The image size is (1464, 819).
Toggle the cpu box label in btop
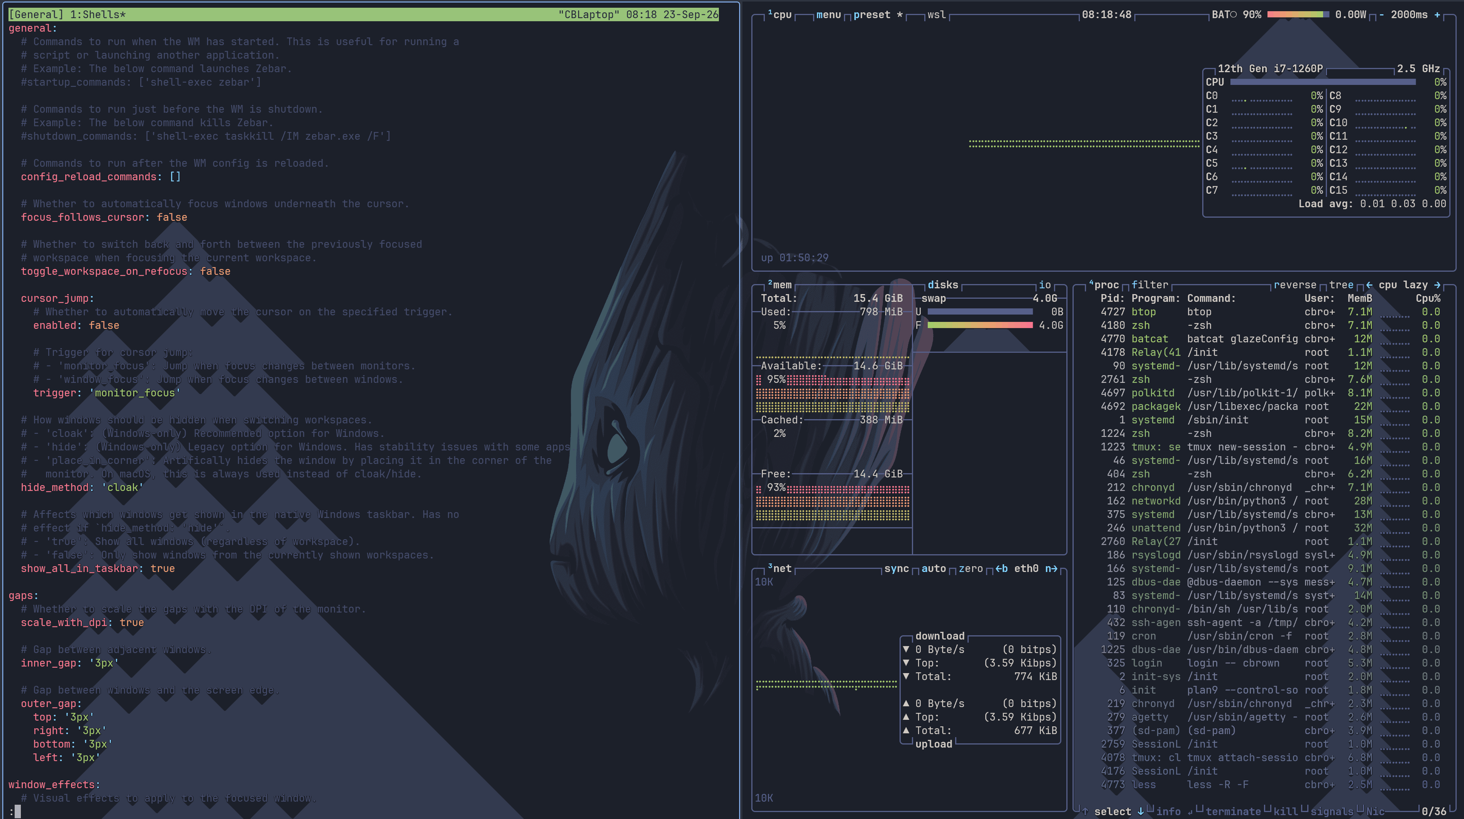780,15
